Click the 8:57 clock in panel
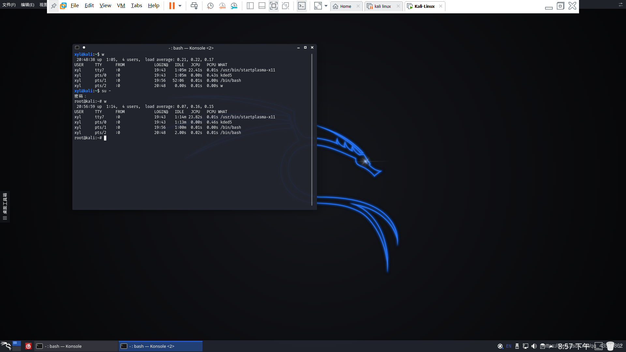 (x=573, y=346)
